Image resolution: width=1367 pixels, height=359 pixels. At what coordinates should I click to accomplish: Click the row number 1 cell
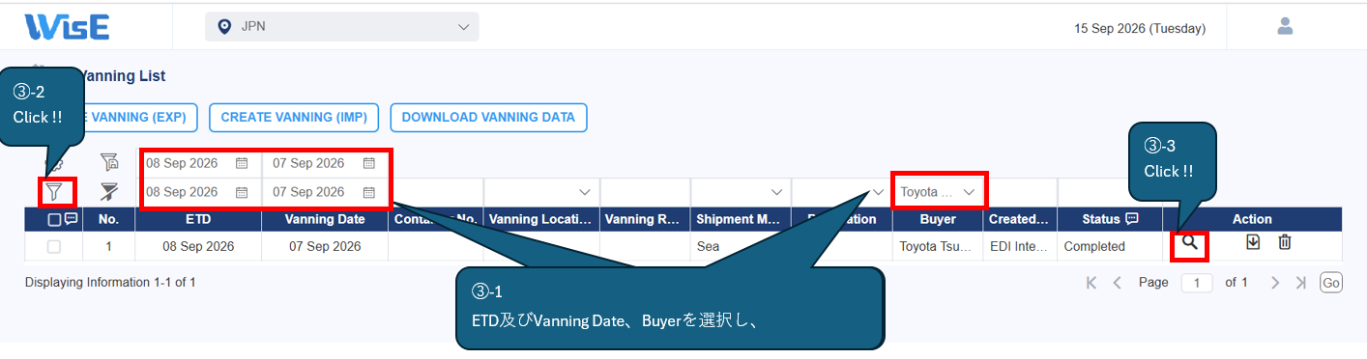[x=108, y=246]
